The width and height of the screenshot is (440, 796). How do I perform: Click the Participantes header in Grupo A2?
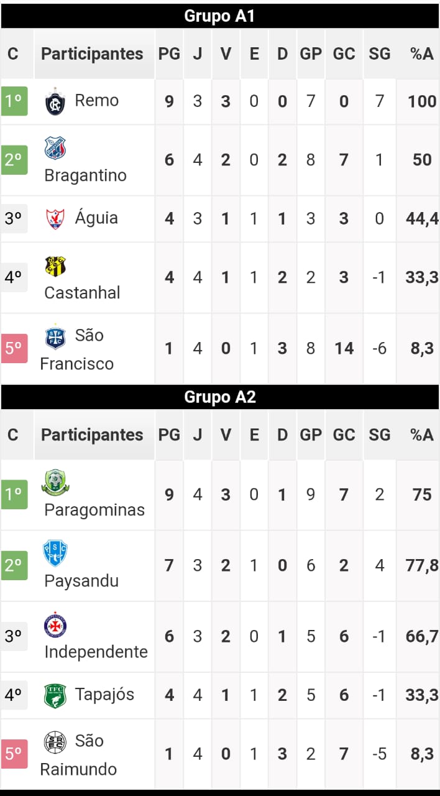(x=92, y=435)
